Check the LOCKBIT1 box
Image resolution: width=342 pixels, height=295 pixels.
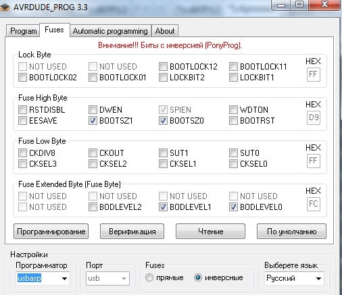(233, 78)
